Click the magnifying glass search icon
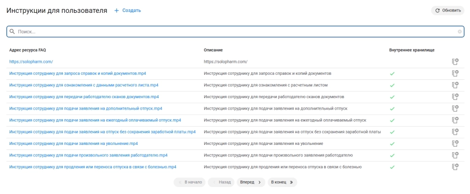This screenshot has height=194, width=470. [12, 32]
